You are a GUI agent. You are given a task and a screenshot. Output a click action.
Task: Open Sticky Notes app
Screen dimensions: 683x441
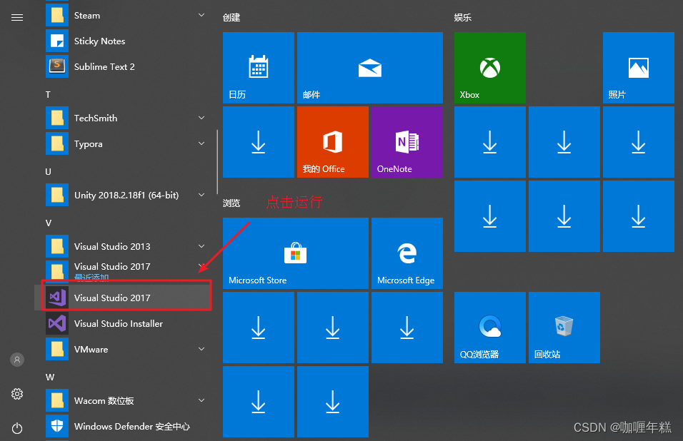coord(126,41)
